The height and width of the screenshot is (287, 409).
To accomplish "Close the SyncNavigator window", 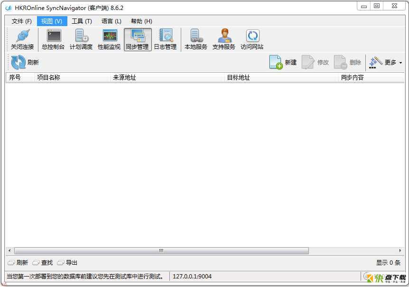I will pos(395,6).
